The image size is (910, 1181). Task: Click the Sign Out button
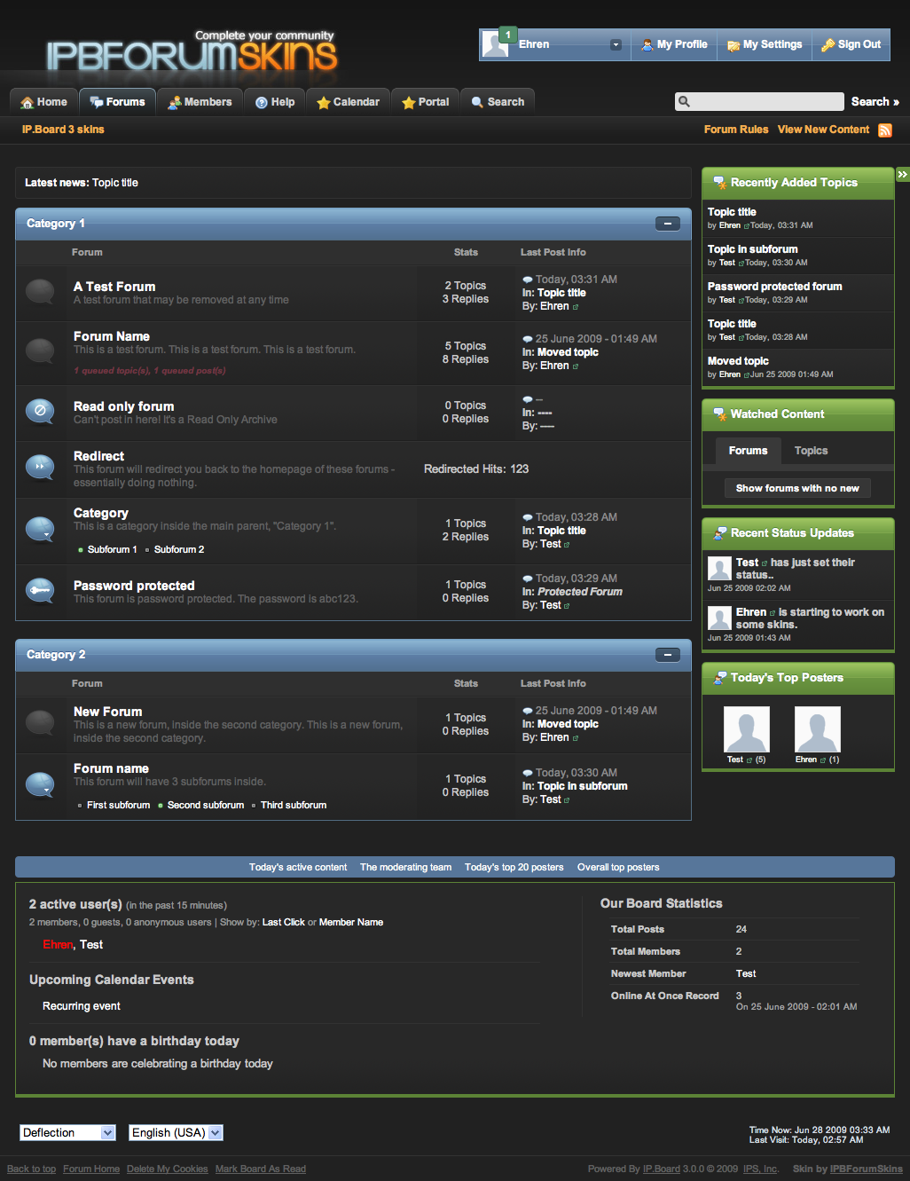[x=851, y=44]
